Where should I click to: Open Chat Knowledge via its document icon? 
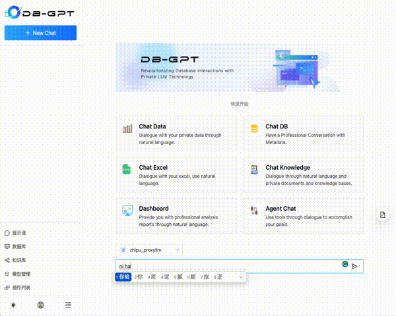tap(254, 170)
